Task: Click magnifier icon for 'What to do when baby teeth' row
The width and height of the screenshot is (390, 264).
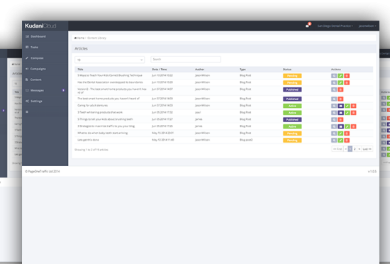Action: point(334,133)
